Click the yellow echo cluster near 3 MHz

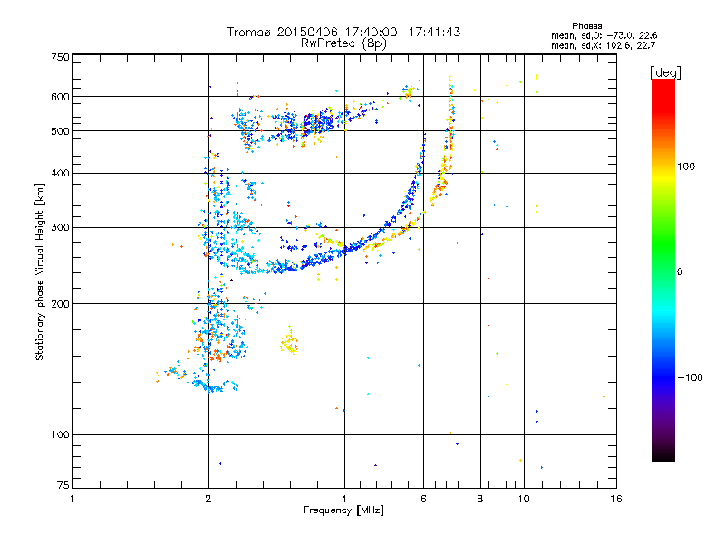(289, 343)
